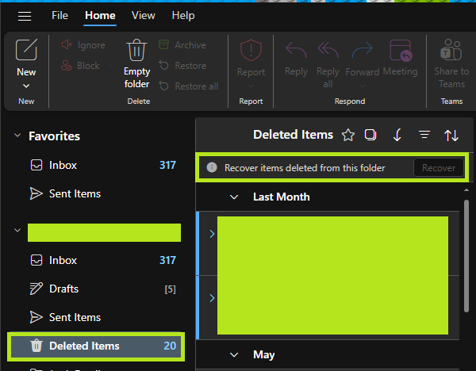Click the Recover button
476x371 pixels.
coord(439,168)
